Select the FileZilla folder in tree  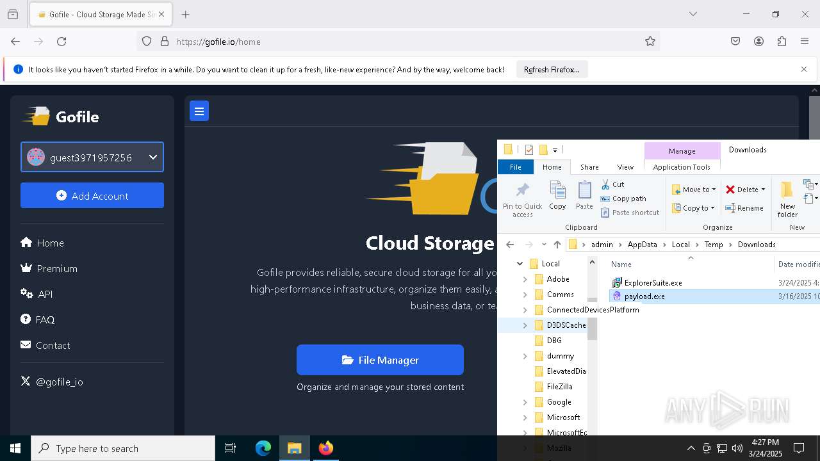[x=554, y=387]
